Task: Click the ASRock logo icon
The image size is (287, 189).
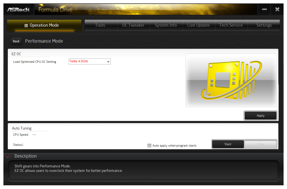Action: pos(18,10)
